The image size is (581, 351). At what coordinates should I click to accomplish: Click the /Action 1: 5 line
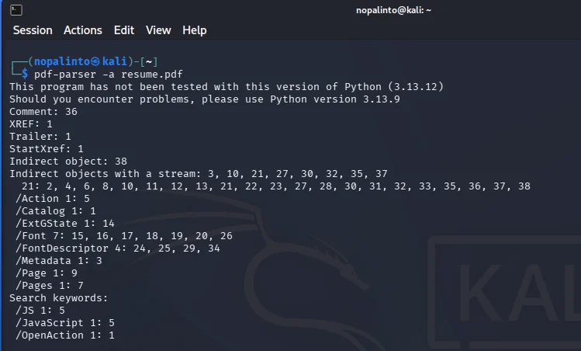(x=52, y=199)
